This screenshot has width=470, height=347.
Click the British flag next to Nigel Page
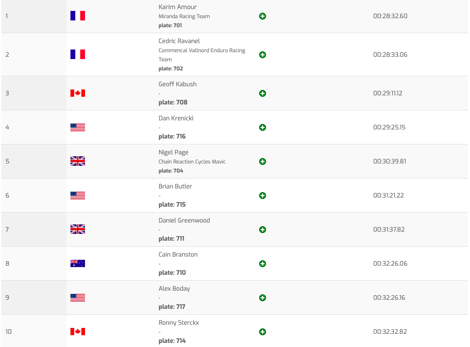click(x=78, y=161)
